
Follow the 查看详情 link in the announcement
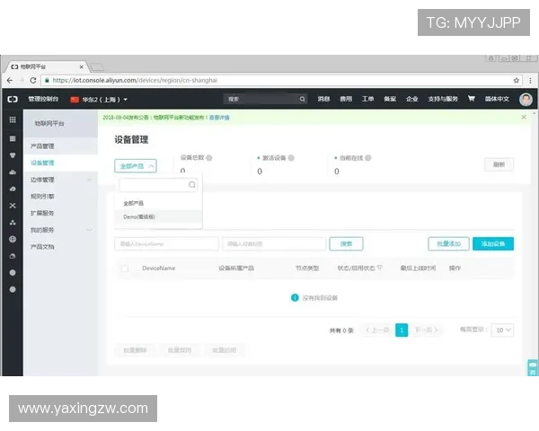219,118
